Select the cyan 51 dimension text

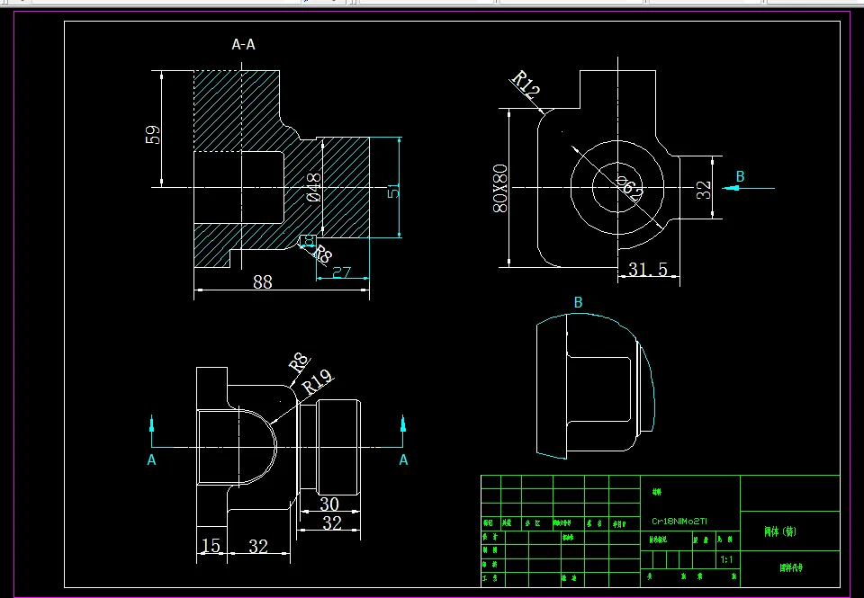393,192
